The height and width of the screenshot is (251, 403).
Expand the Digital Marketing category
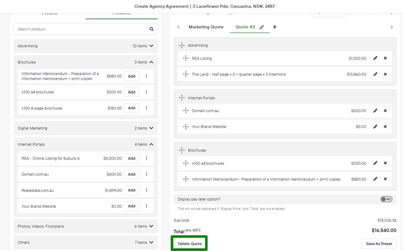click(151, 128)
